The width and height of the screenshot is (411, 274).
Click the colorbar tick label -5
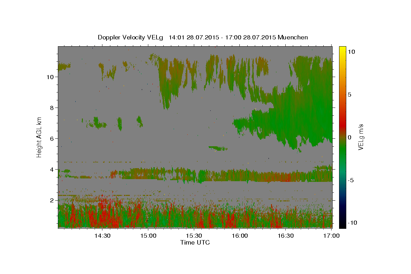(x=351, y=180)
